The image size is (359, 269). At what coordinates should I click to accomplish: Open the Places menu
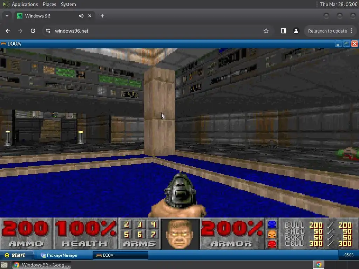(x=49, y=4)
